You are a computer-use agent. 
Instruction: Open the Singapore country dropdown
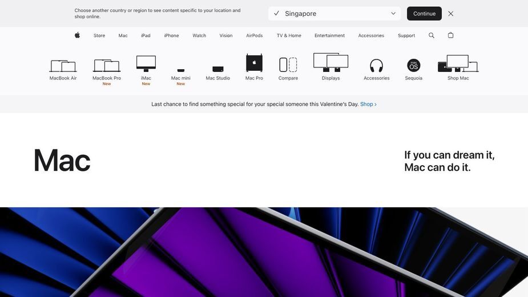pos(334,14)
